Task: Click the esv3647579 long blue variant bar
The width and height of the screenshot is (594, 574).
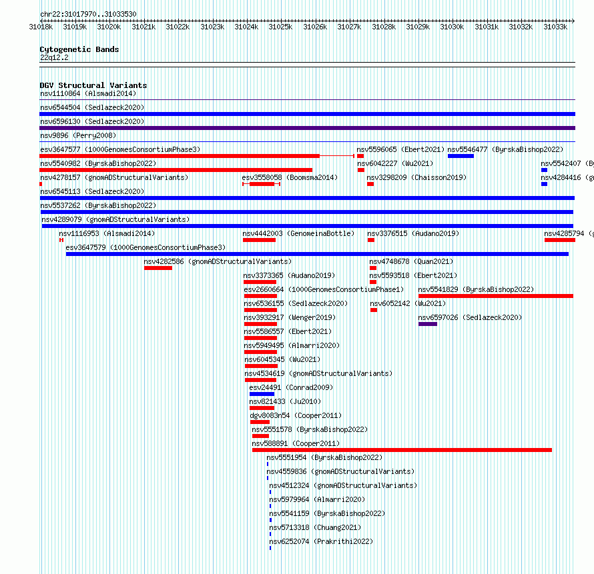Action: pyautogui.click(x=317, y=254)
